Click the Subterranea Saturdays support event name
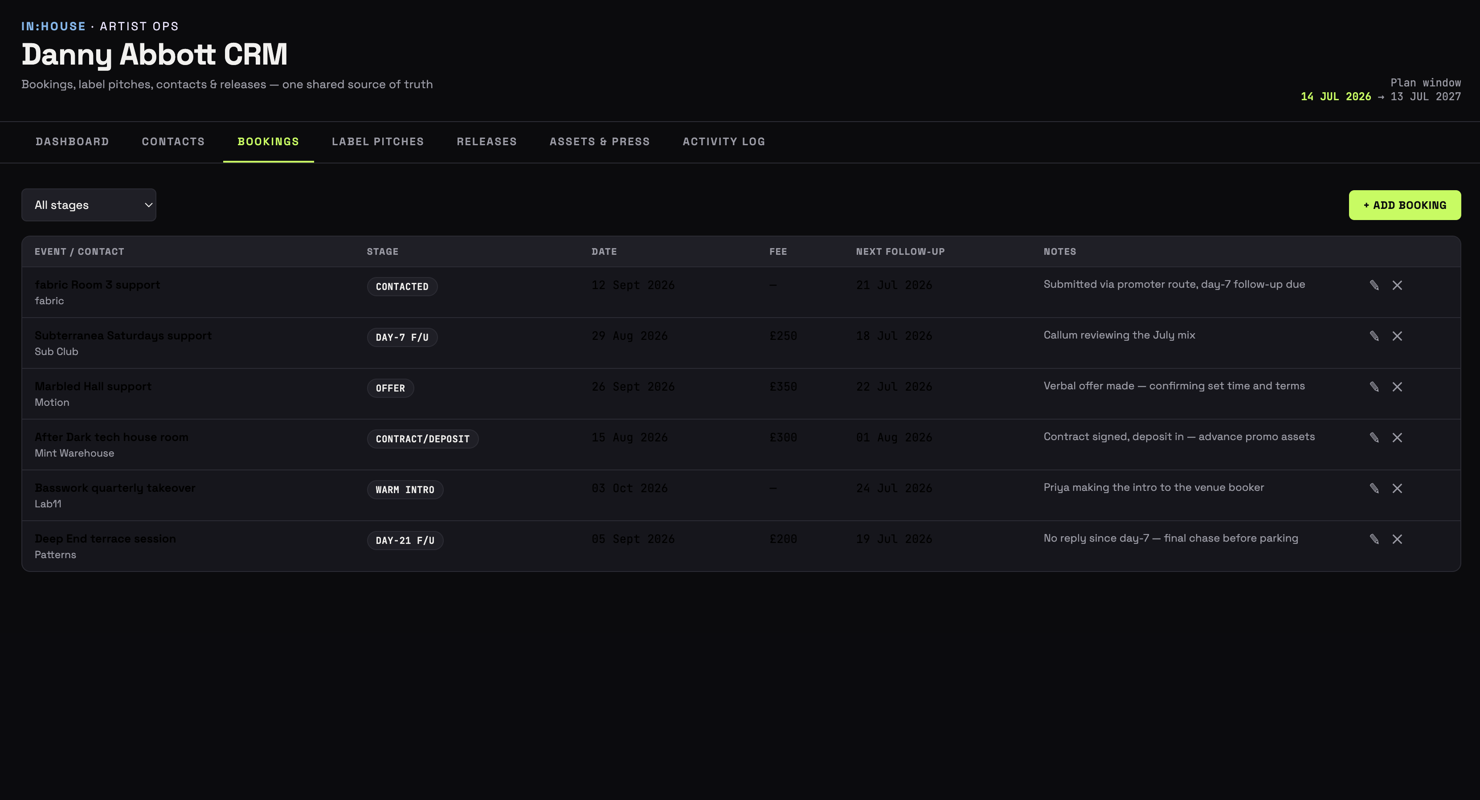Screen dimensions: 1480x800 click(x=123, y=335)
